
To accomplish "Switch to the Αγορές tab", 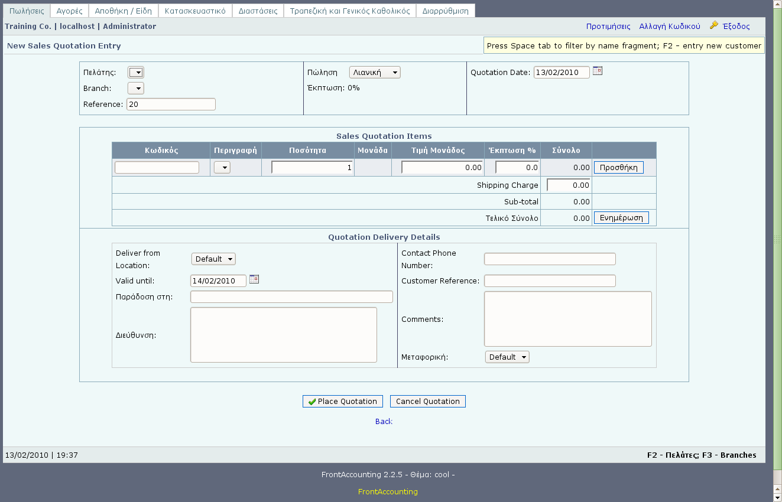I will (x=70, y=11).
